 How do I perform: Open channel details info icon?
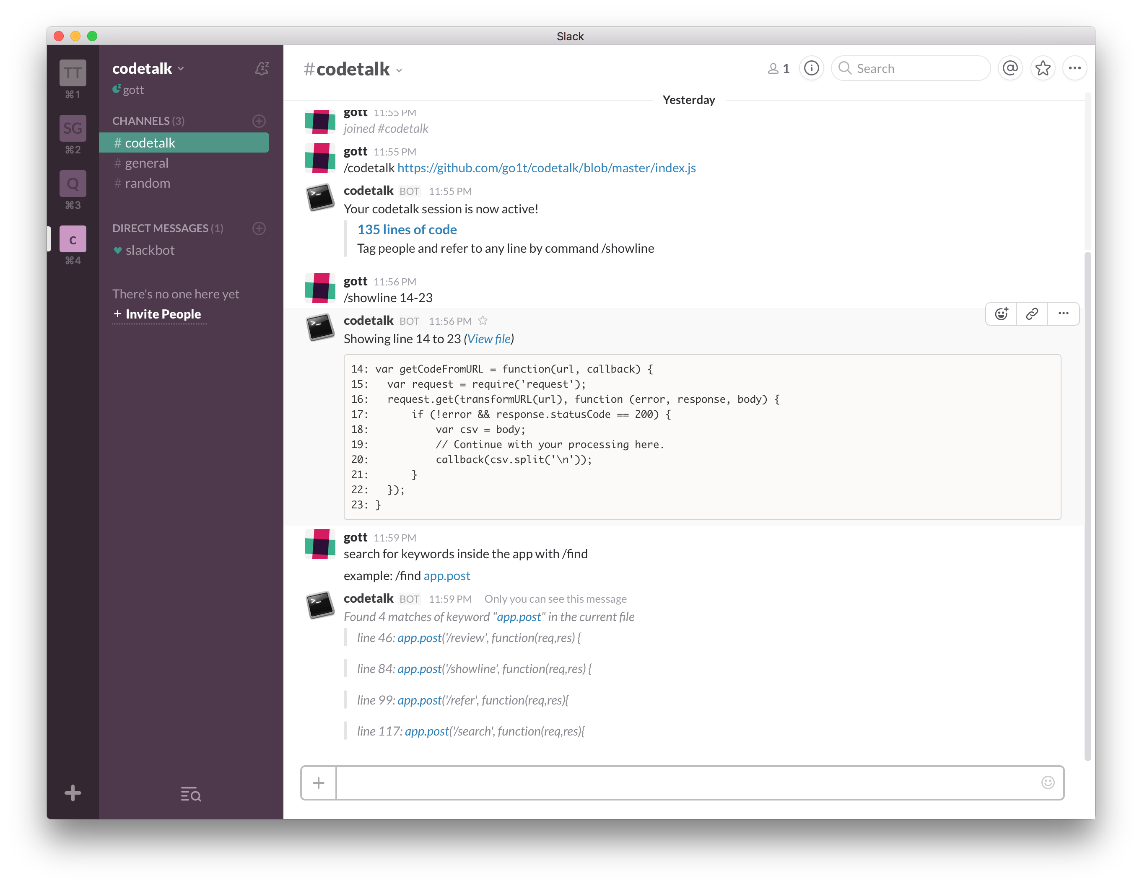811,68
